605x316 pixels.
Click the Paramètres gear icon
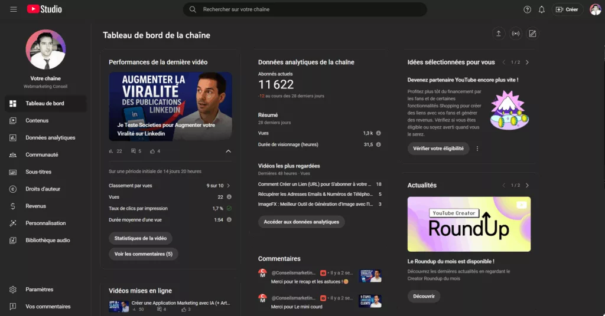click(x=13, y=289)
